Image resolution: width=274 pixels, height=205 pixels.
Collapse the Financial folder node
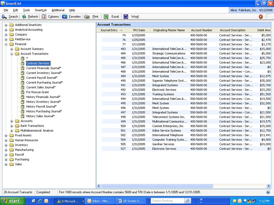[6, 44]
